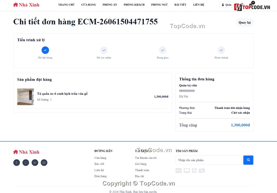Viewport: 277px width, 193px height.
Task: Click the Đang giao step circle
Action: (x=162, y=50)
